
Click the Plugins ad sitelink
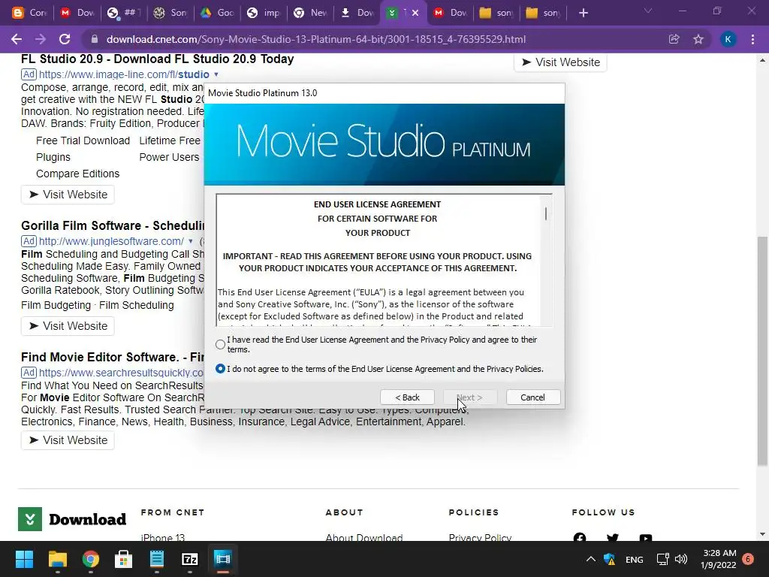53,158
